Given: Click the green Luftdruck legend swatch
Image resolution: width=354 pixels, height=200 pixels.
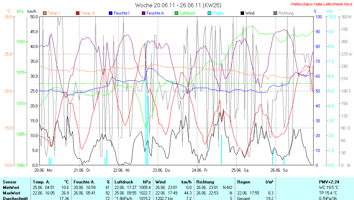Looking at the screenshot, I should coord(176,13).
